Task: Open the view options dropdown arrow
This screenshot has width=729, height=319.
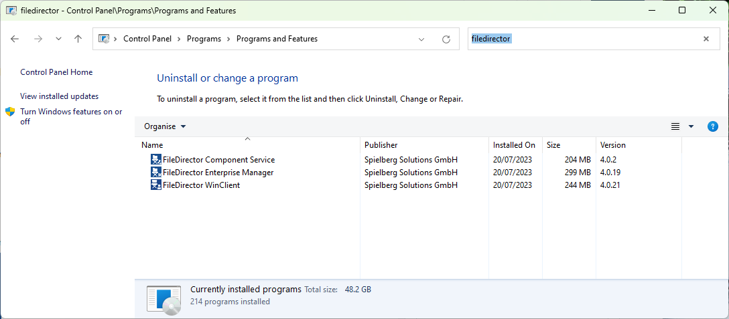Action: coord(691,126)
